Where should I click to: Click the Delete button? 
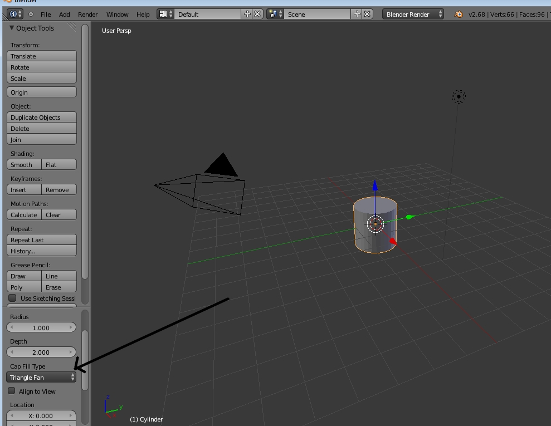pos(42,128)
